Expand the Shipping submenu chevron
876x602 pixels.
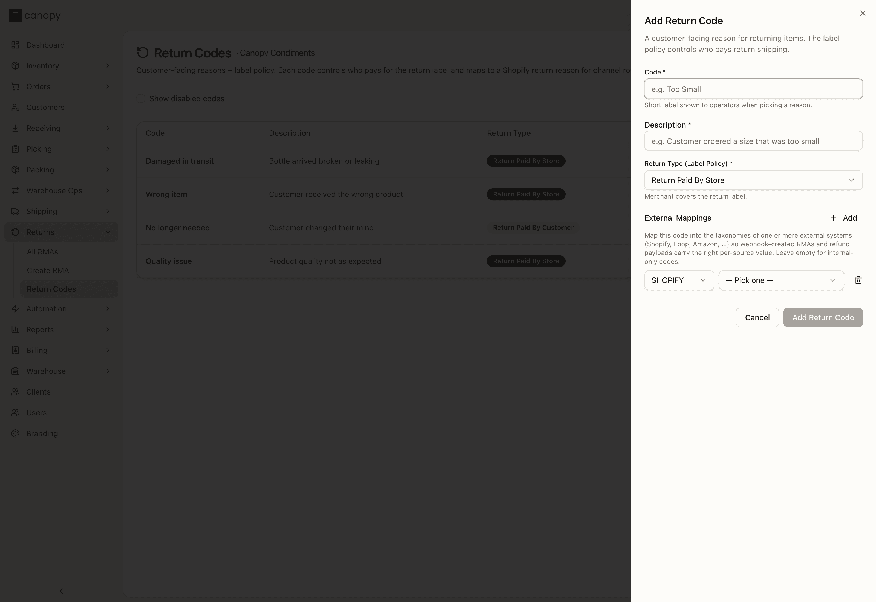pyautogui.click(x=108, y=211)
